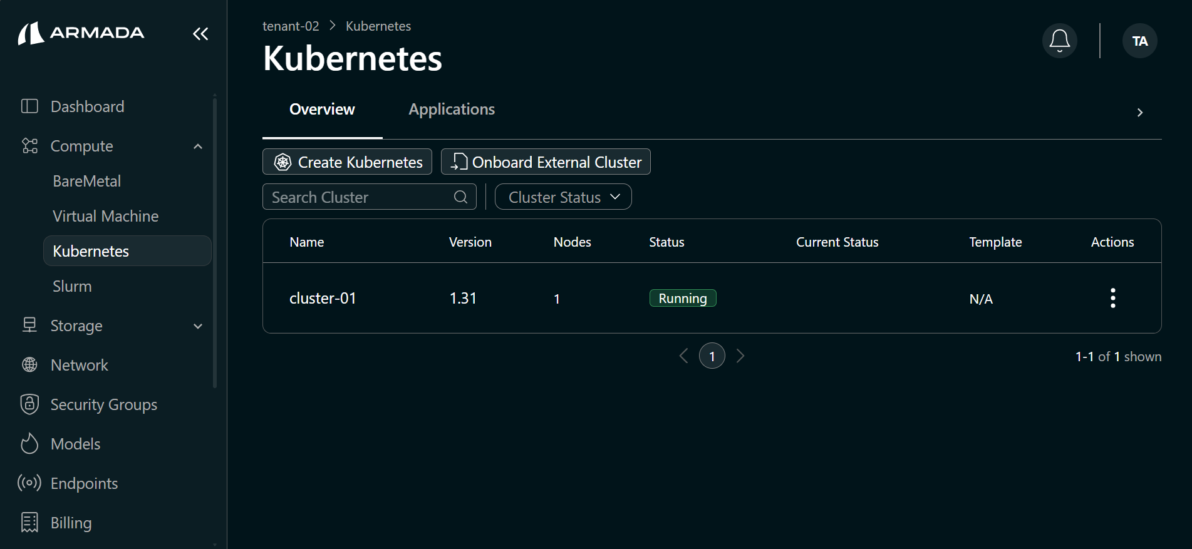Go to next page arrow
The height and width of the screenshot is (549, 1192).
click(x=740, y=356)
